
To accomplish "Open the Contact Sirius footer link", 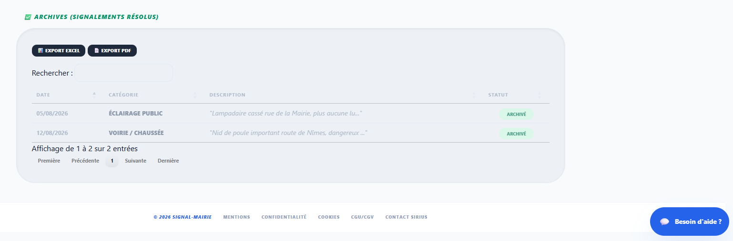I will point(406,217).
